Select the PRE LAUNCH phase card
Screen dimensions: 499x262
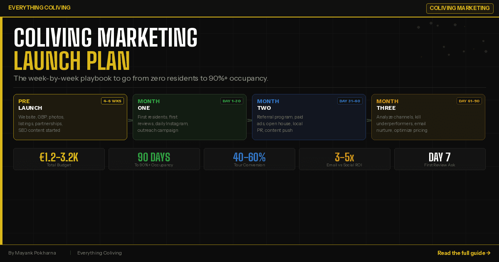coord(70,117)
